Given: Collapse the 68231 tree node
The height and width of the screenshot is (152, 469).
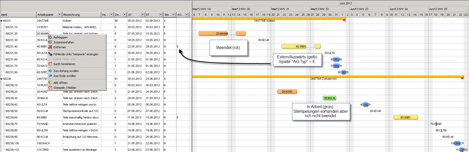Looking at the screenshot, I should pyautogui.click(x=2, y=21).
